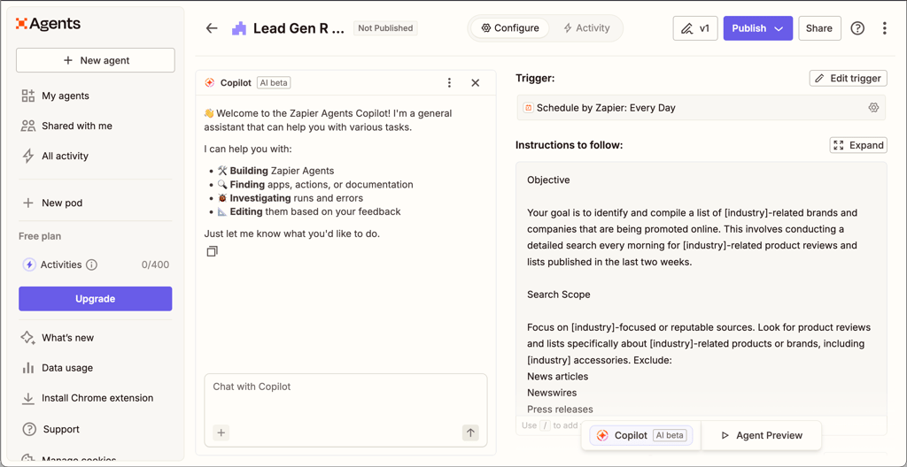
Task: Open the v1 version button
Action: [695, 28]
